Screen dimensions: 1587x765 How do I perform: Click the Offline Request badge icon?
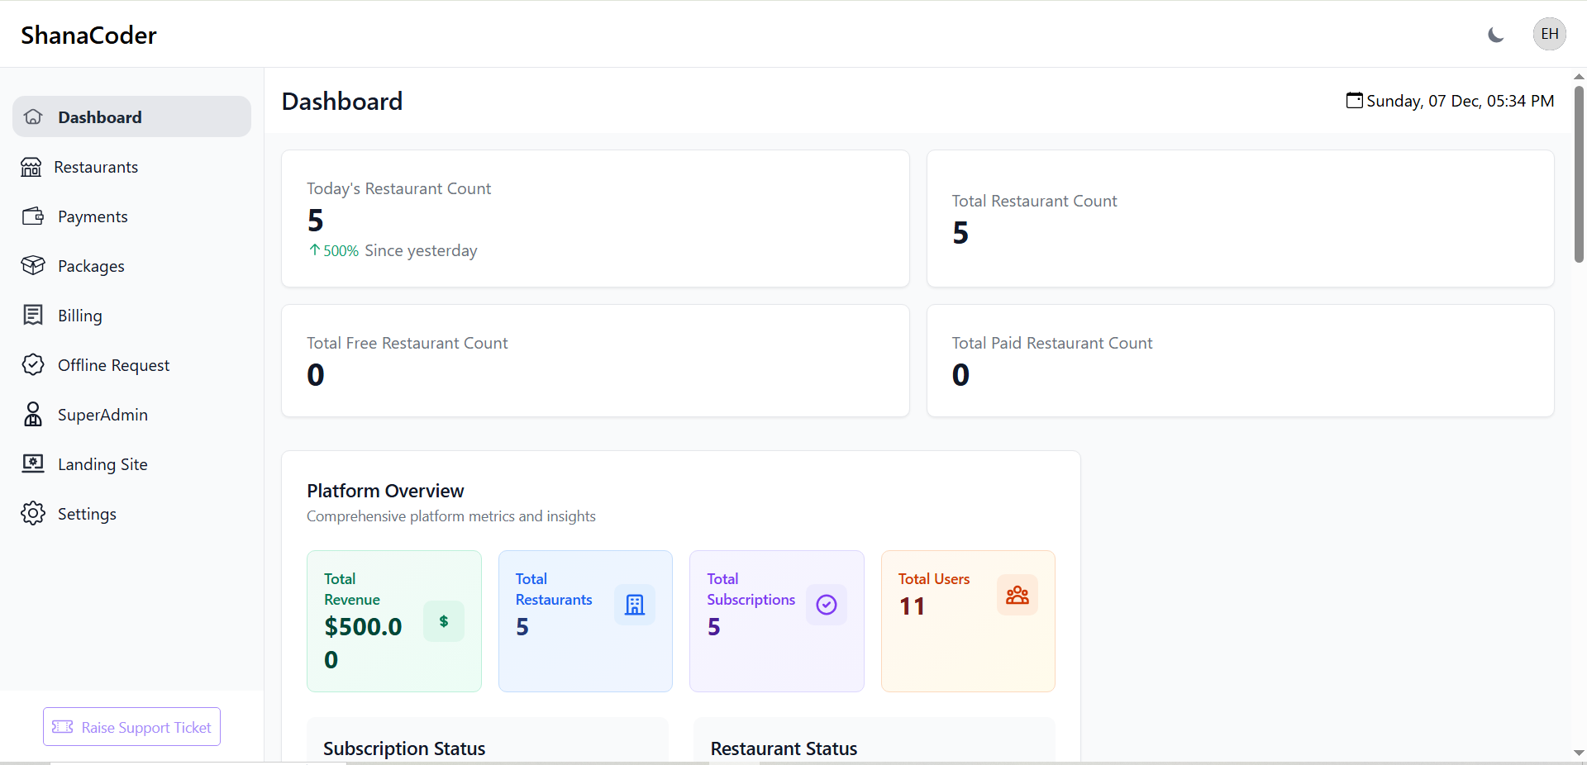[x=33, y=365]
